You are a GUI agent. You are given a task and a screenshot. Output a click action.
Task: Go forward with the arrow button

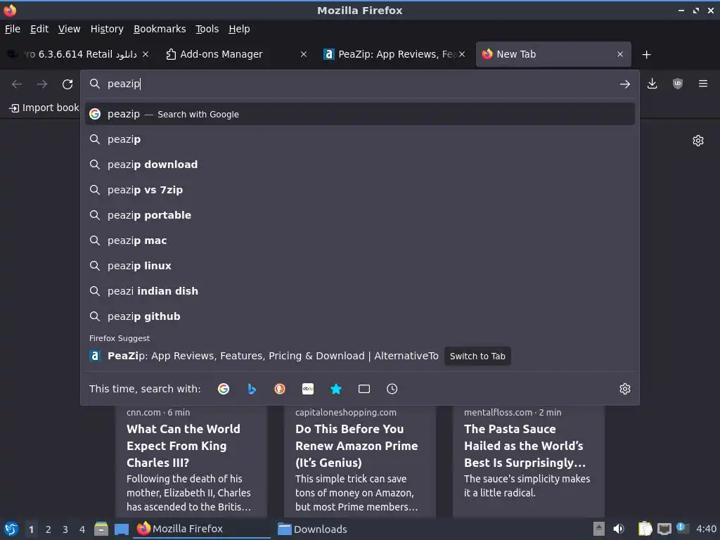click(x=42, y=84)
